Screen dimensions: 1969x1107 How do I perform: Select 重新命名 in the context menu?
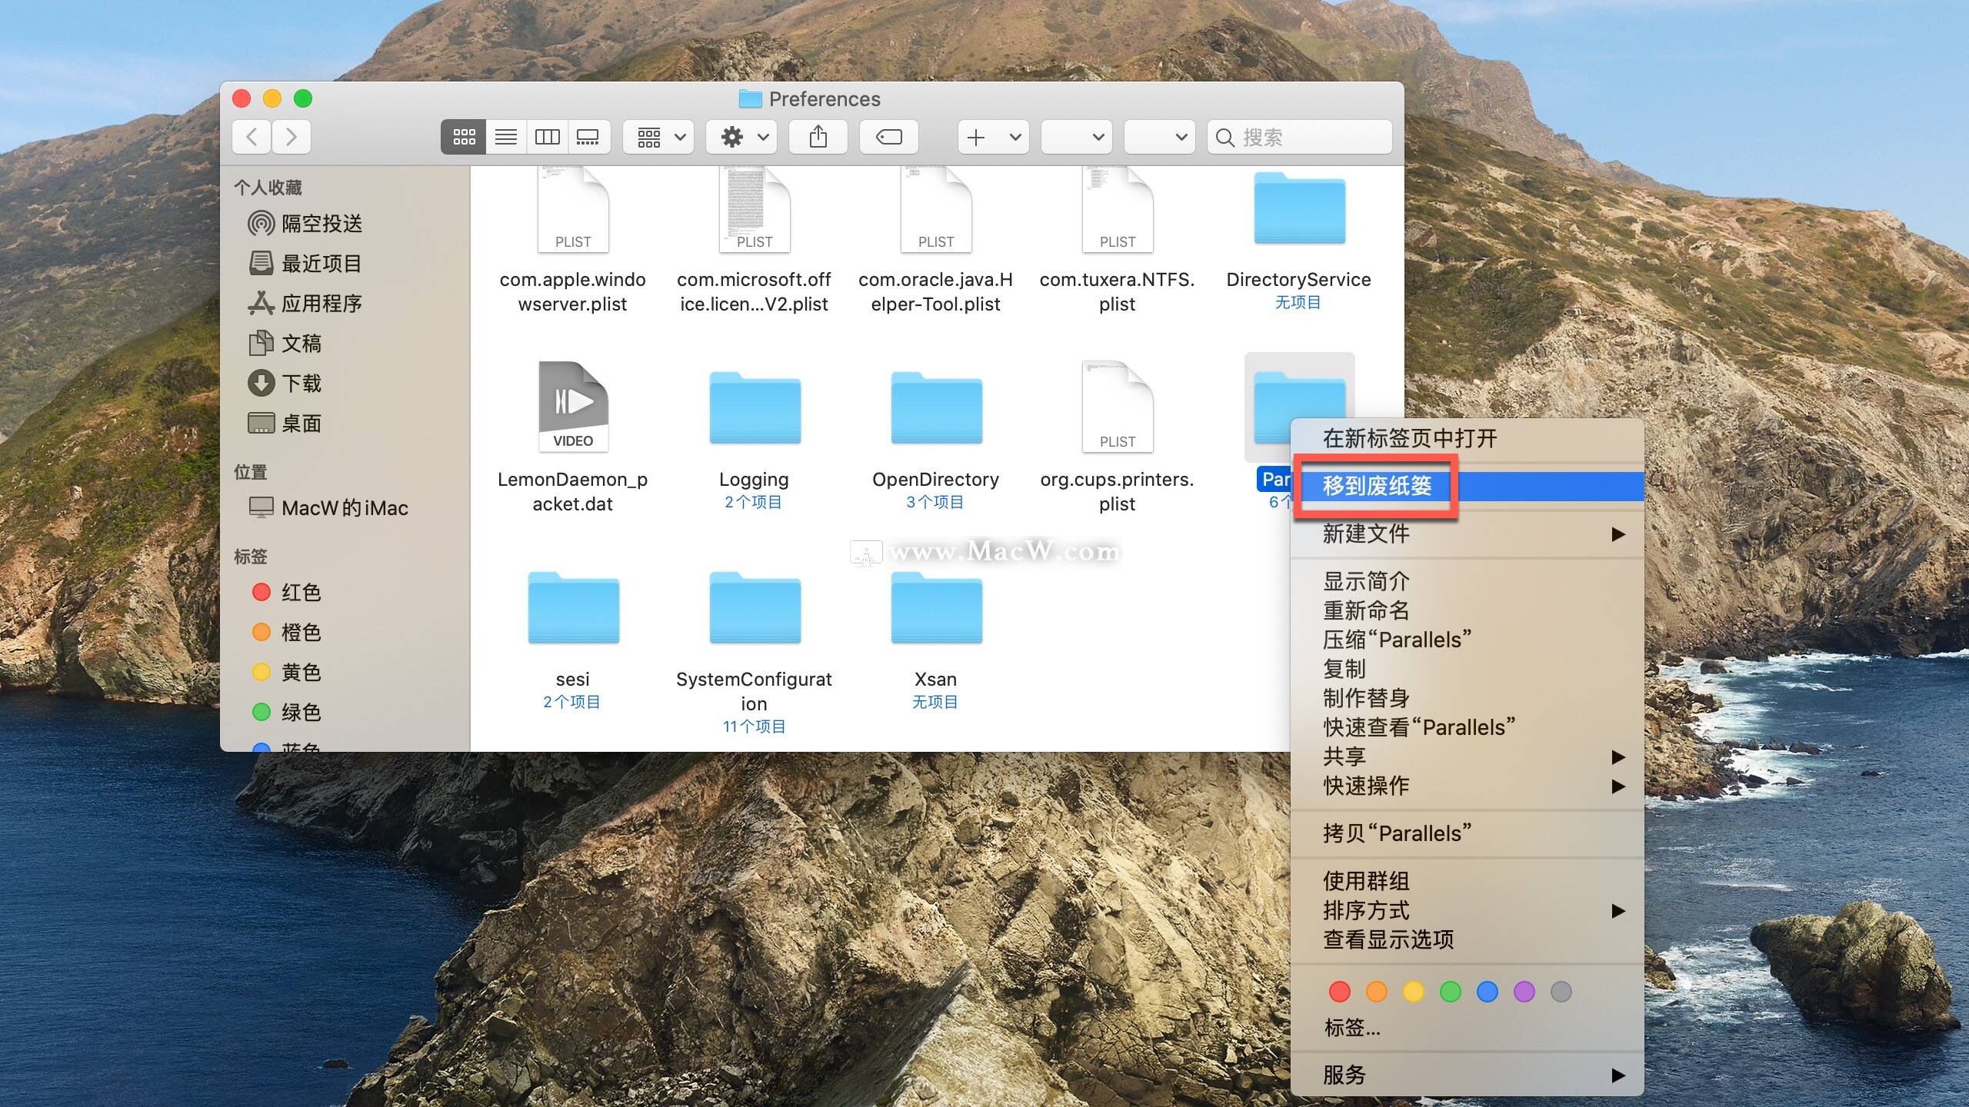[1366, 610]
